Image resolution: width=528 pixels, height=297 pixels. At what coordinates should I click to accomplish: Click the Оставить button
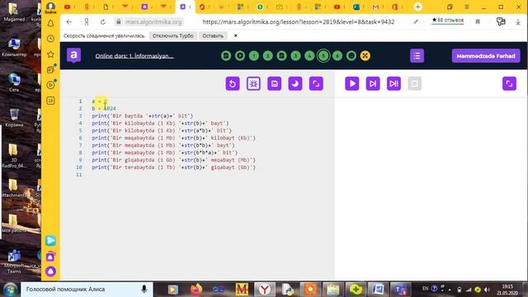pos(213,35)
